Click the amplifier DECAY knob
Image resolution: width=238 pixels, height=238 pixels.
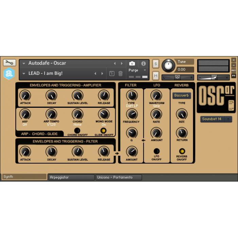click(x=51, y=96)
